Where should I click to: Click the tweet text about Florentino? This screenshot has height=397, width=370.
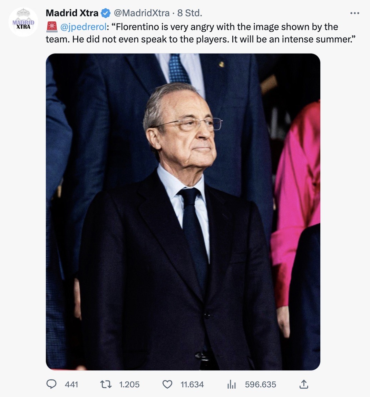[x=201, y=33]
